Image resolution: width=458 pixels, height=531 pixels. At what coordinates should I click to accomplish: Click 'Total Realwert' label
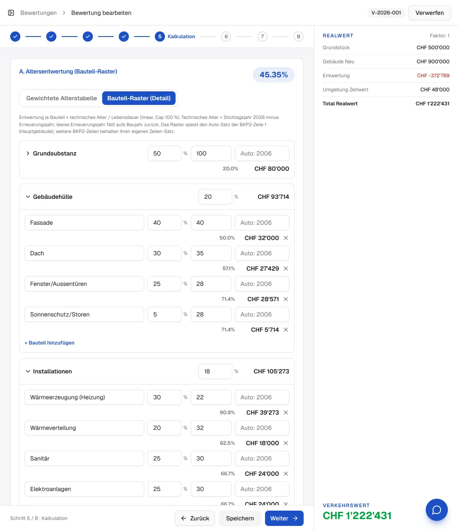(x=340, y=104)
